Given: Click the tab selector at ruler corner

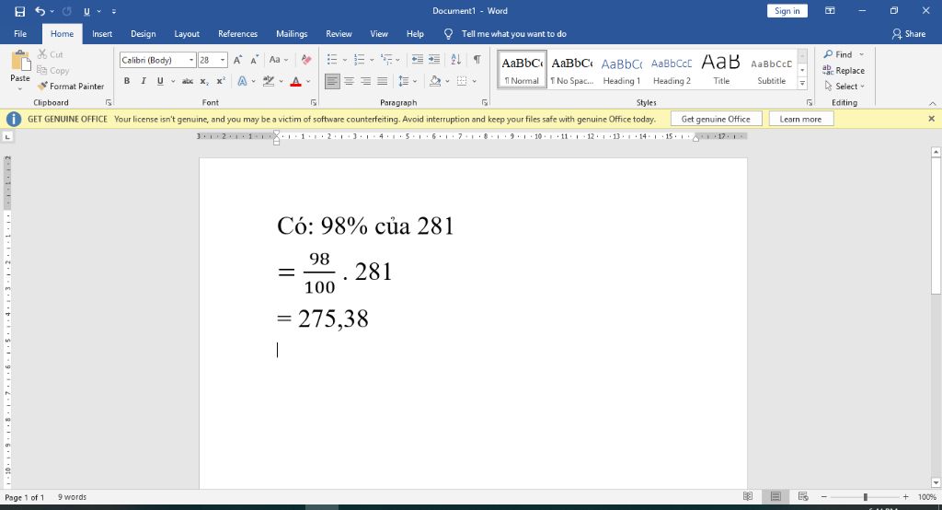Looking at the screenshot, I should click(x=7, y=136).
